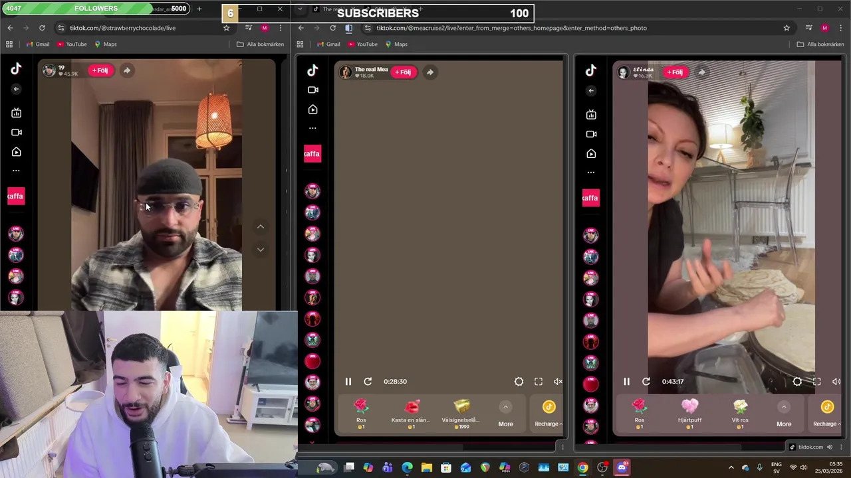851x478 pixels.
Task: Click back arrow in strawberrychocolade TikTok sidebar
Action: (x=16, y=89)
